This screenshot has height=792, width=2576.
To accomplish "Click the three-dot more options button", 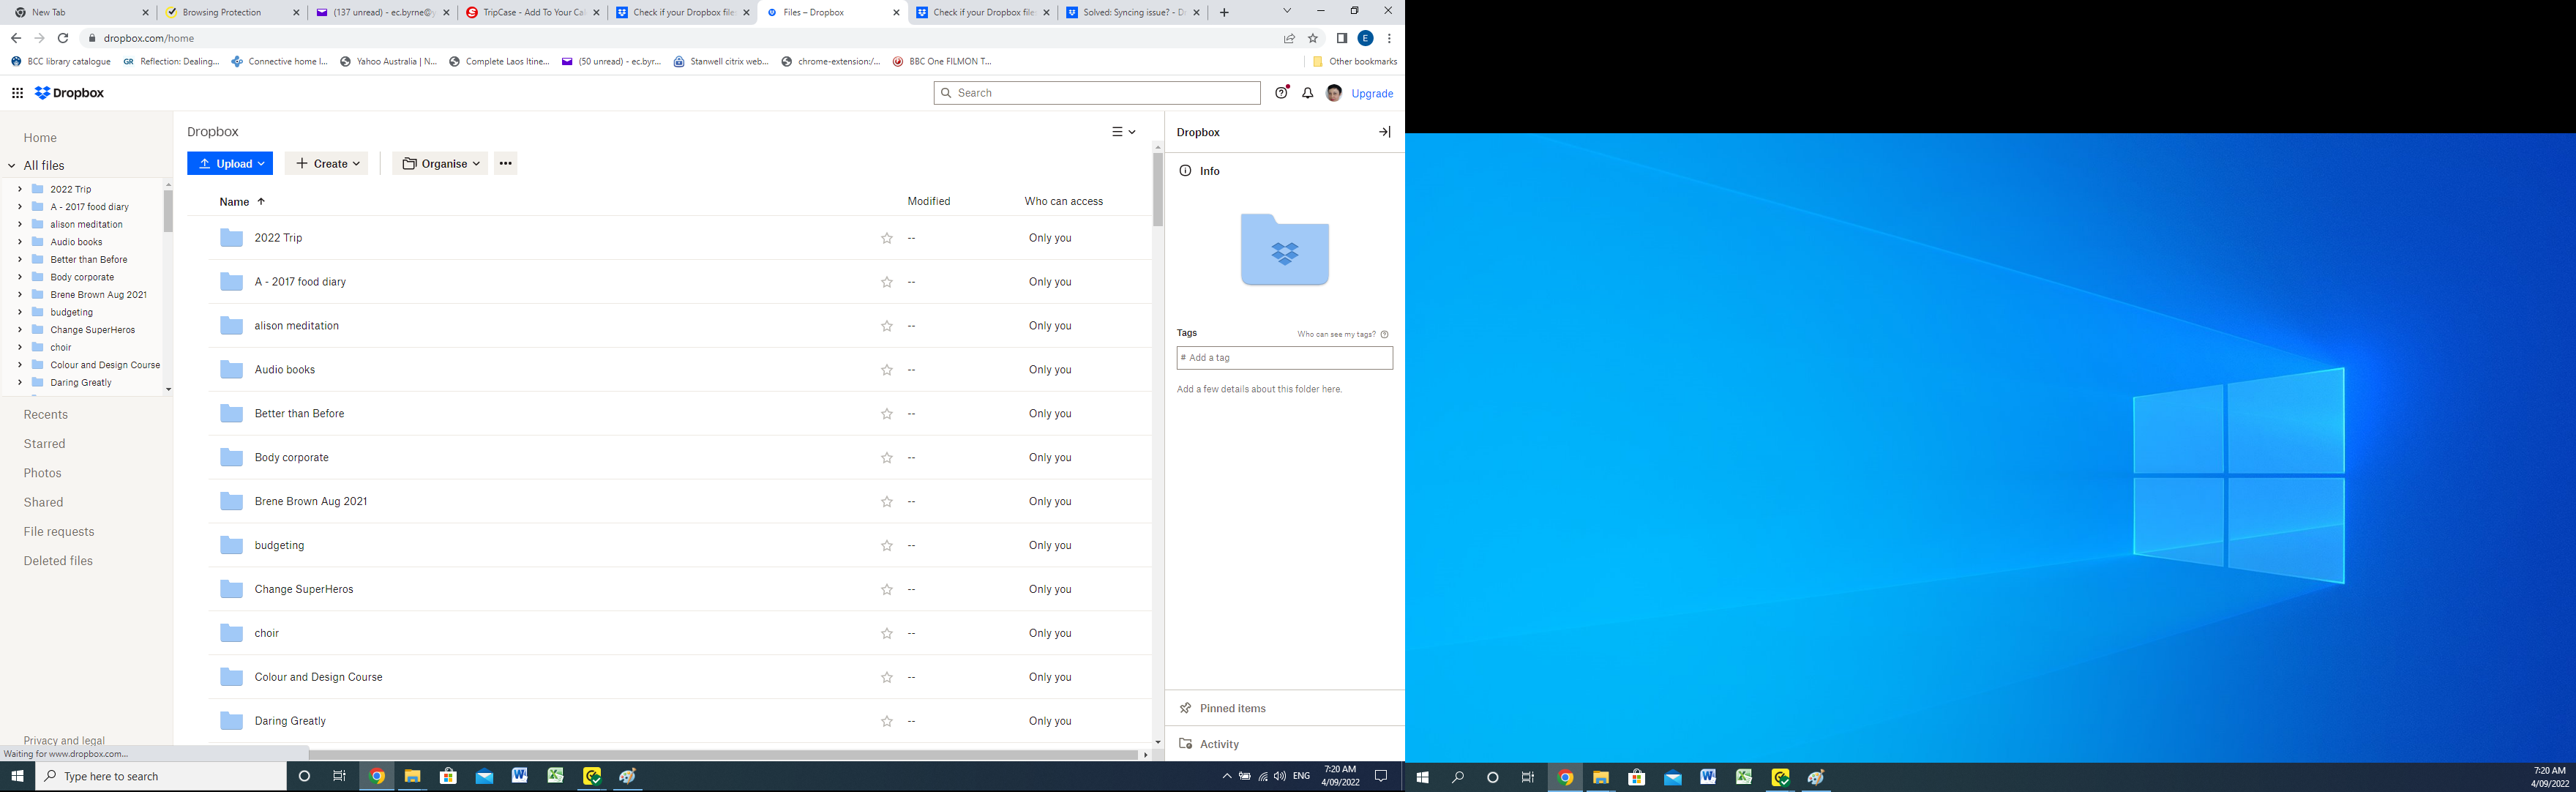I will 505,164.
